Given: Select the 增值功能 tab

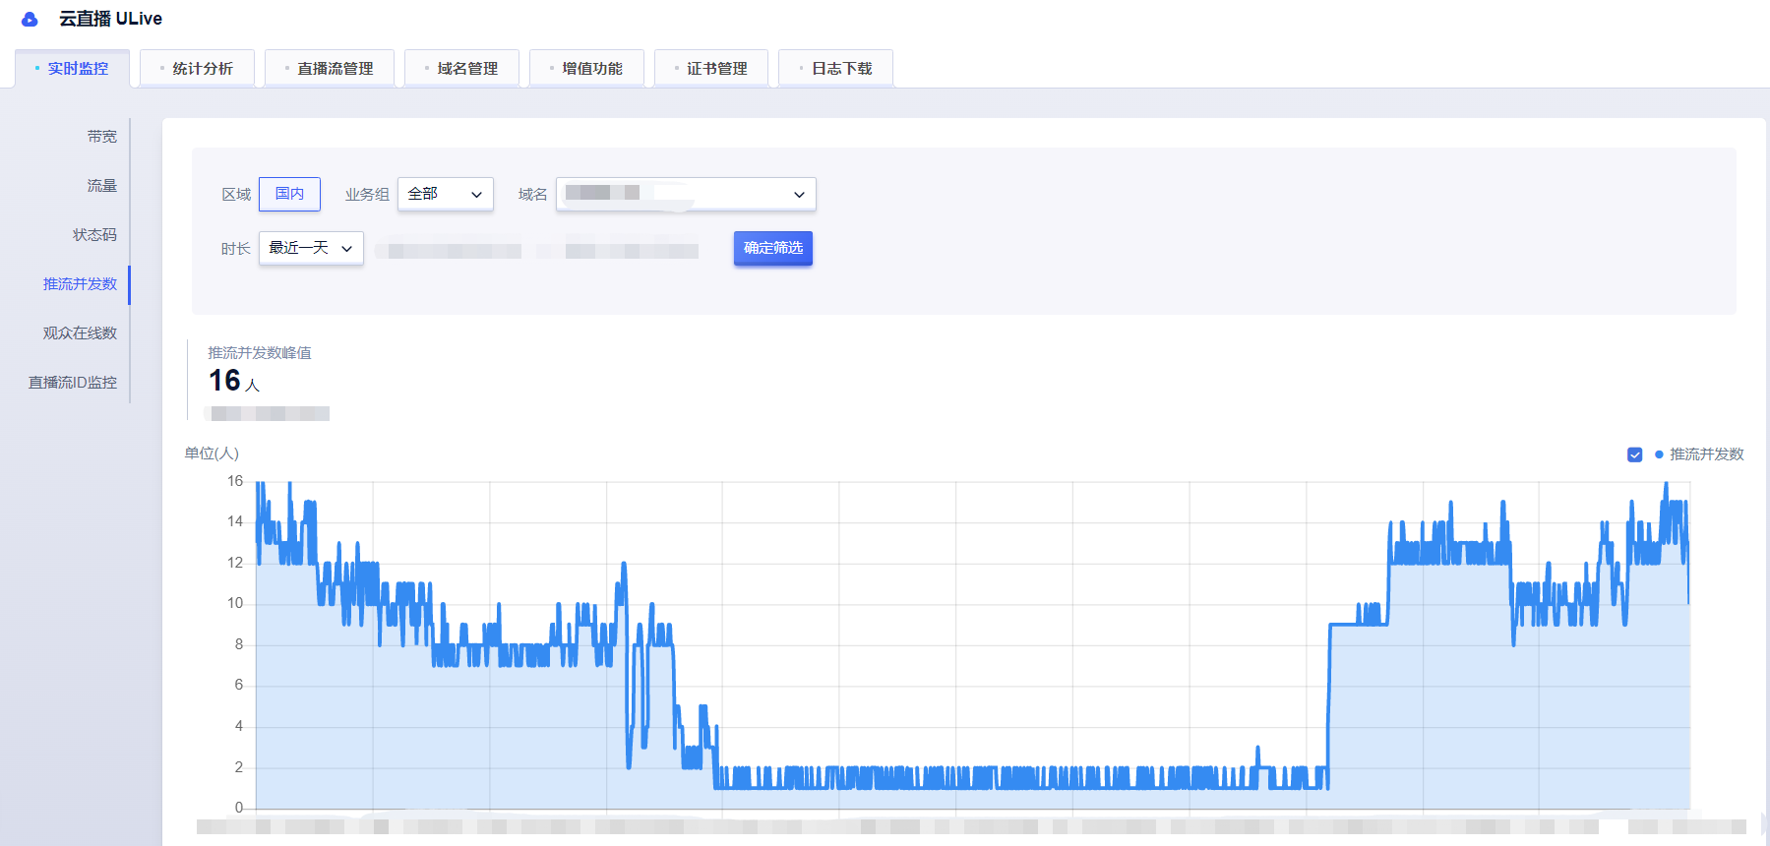Looking at the screenshot, I should (x=586, y=69).
